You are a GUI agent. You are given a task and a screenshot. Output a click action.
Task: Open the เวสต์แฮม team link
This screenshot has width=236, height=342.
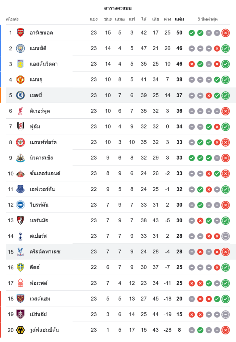click(x=40, y=299)
